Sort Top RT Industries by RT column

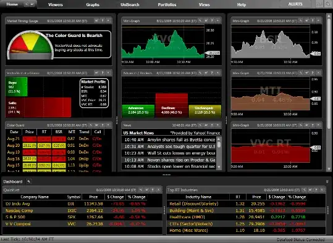[238, 197]
